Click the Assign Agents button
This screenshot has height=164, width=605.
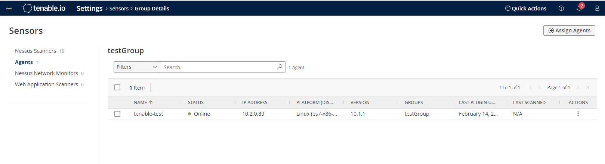(x=569, y=30)
